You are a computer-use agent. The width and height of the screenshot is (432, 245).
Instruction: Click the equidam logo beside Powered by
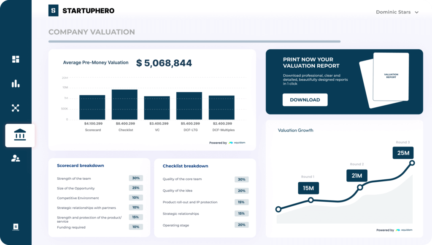pos(237,143)
